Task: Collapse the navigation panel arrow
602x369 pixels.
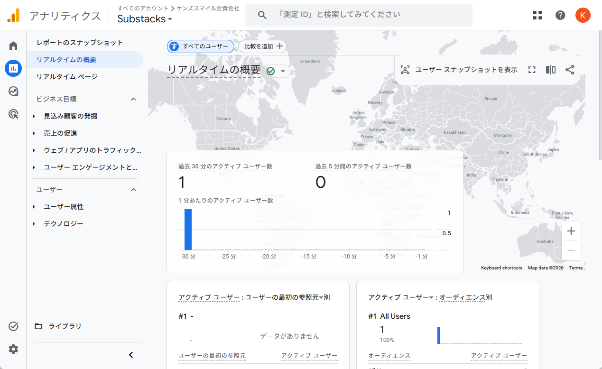Action: (x=131, y=355)
